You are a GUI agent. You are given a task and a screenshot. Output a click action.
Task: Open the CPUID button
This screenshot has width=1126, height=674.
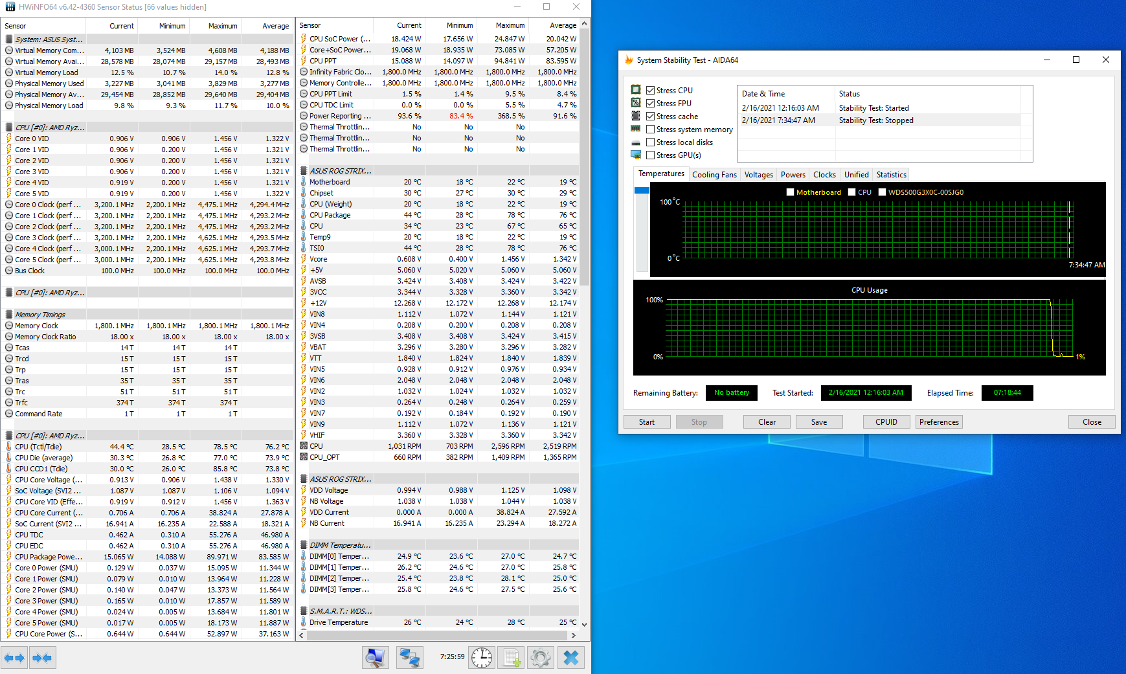click(x=886, y=422)
